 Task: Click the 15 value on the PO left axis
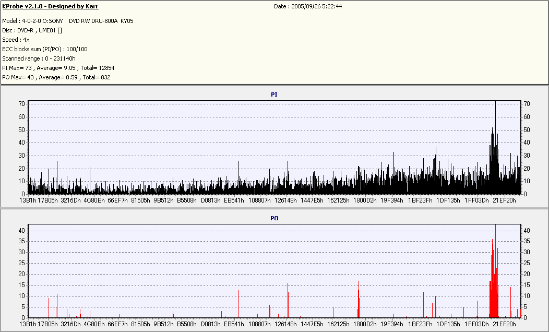(22, 285)
